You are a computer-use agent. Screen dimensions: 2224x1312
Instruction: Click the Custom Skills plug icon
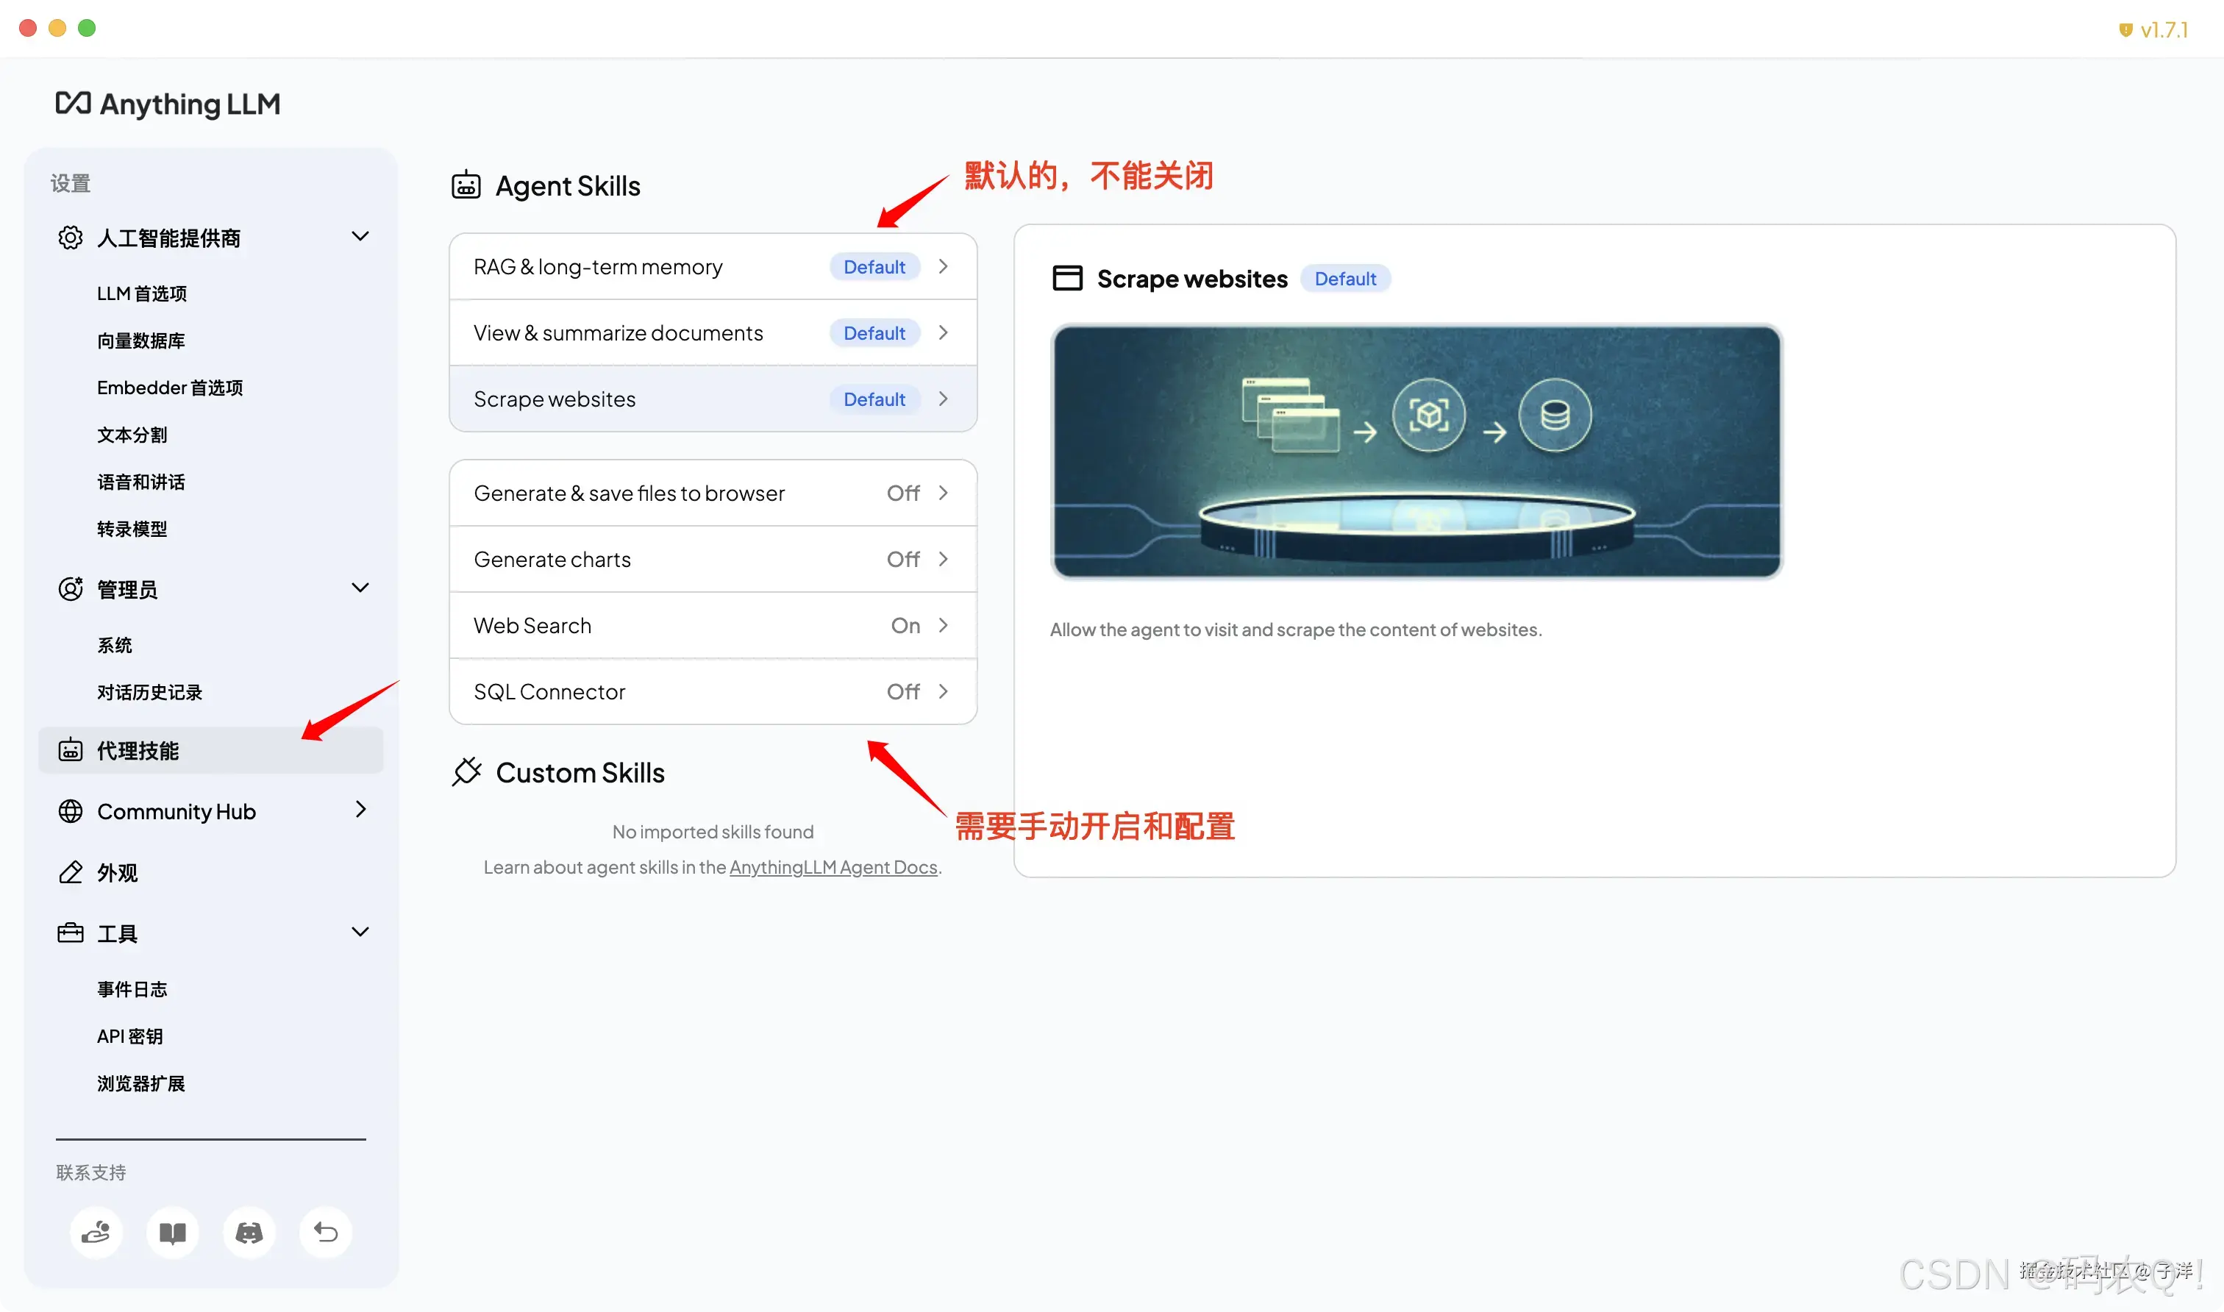[467, 771]
